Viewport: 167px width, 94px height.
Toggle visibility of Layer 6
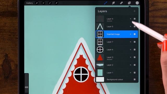point(135,50)
